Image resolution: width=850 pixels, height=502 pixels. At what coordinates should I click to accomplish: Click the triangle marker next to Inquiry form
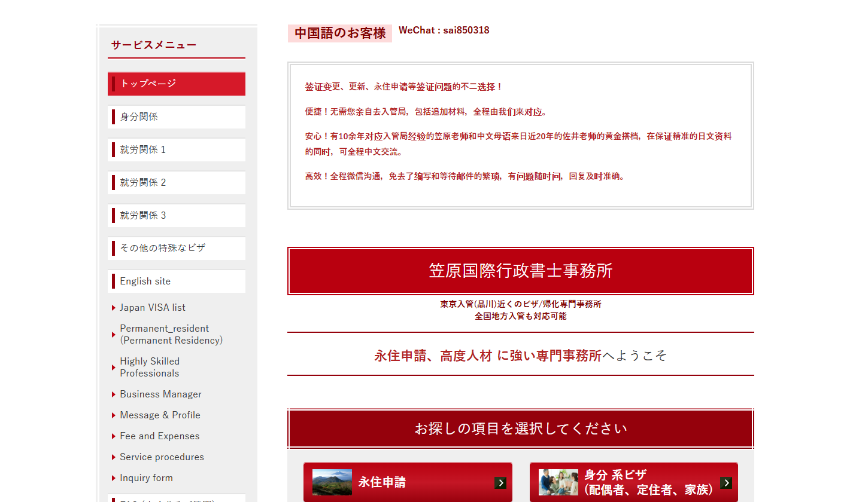point(114,477)
